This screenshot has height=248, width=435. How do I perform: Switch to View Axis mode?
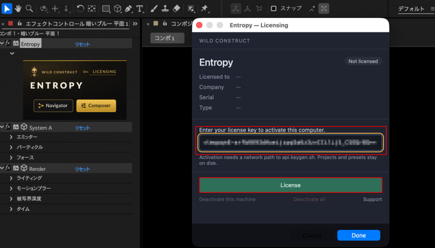(259, 8)
